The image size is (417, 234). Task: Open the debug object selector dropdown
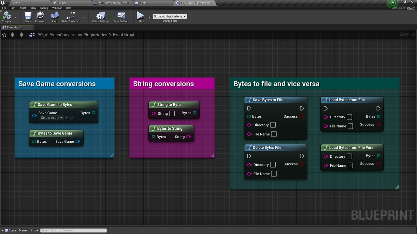(x=170, y=16)
